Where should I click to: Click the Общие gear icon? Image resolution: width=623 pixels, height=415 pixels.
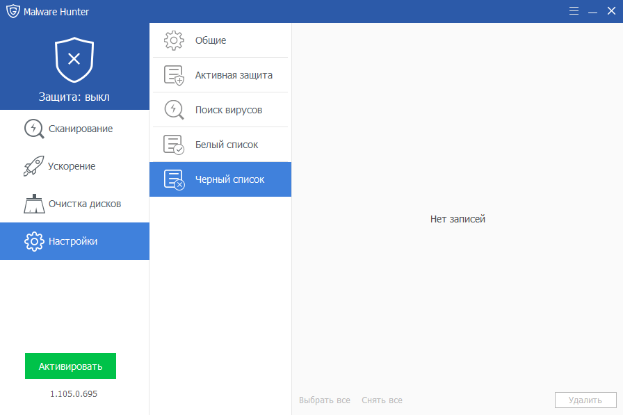(x=174, y=40)
